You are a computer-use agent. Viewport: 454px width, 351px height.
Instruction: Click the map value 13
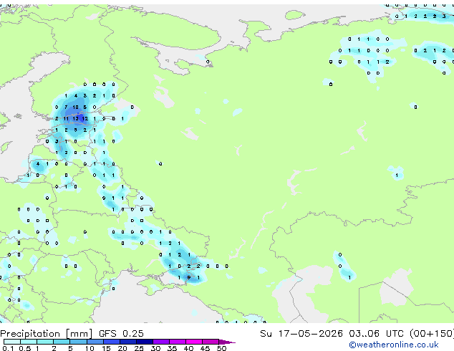click(75, 118)
